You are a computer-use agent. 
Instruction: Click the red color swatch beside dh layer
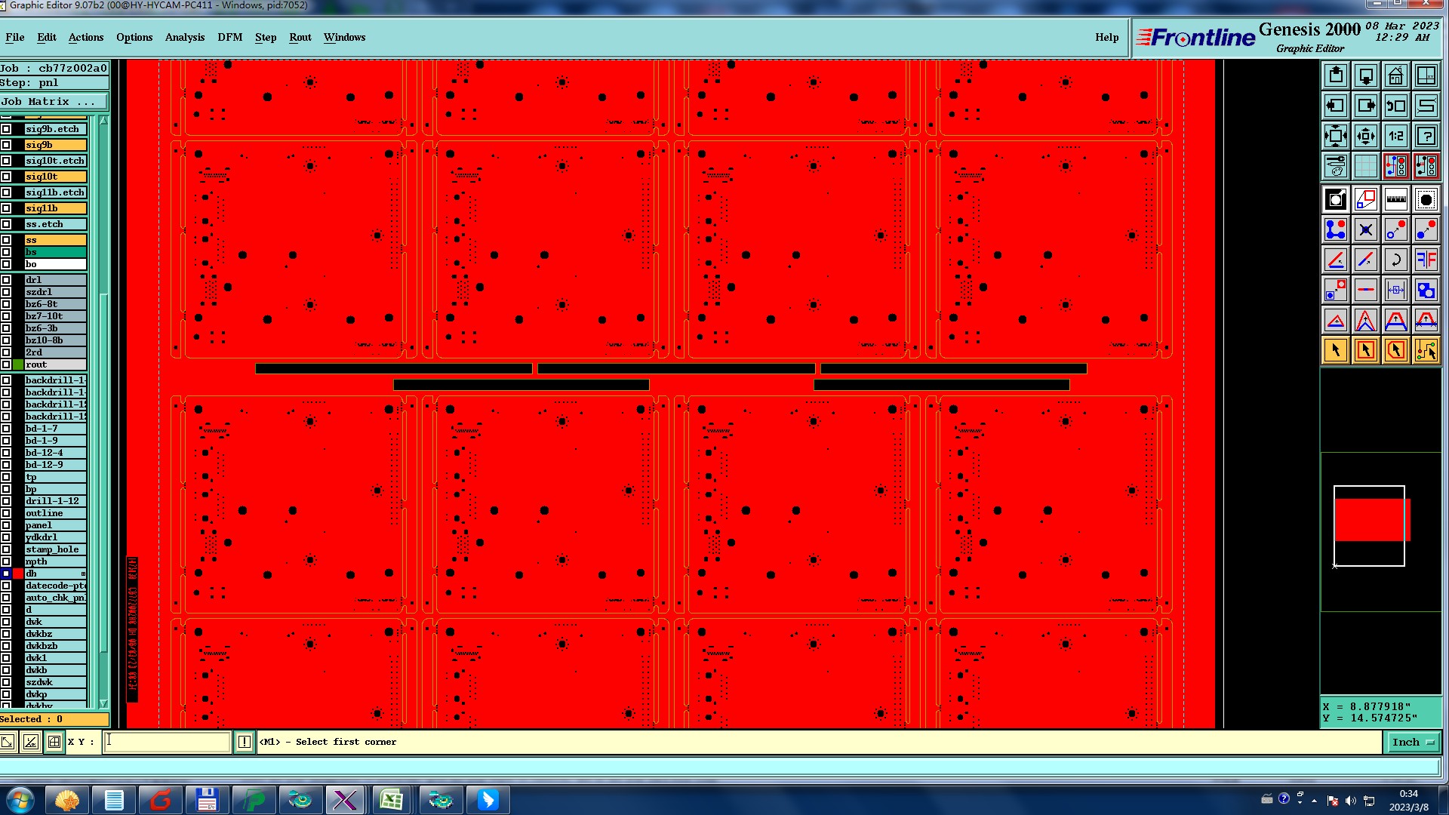click(18, 574)
